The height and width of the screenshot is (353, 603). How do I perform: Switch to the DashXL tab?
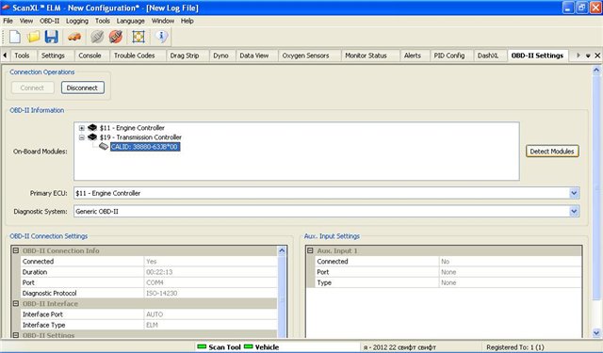click(x=488, y=56)
